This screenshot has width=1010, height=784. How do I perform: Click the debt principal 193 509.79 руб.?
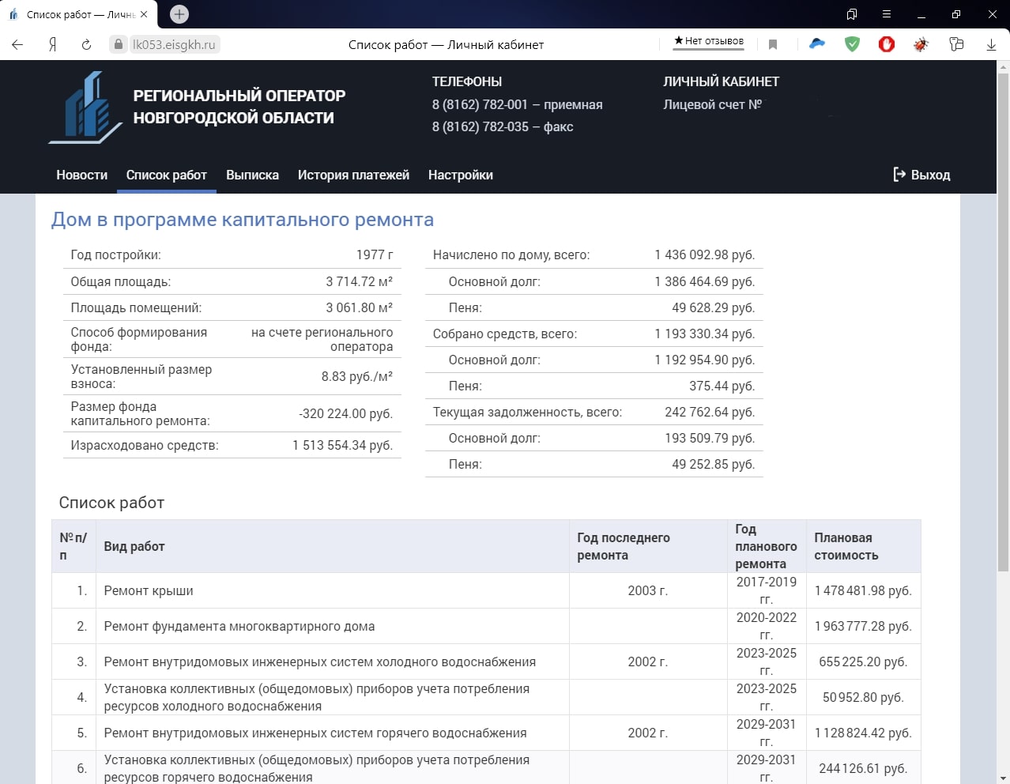coord(710,438)
